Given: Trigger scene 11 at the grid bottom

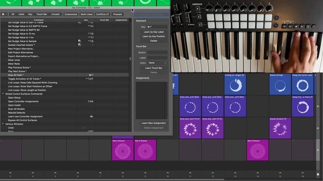Looking at the screenshot, I should pos(190,174).
